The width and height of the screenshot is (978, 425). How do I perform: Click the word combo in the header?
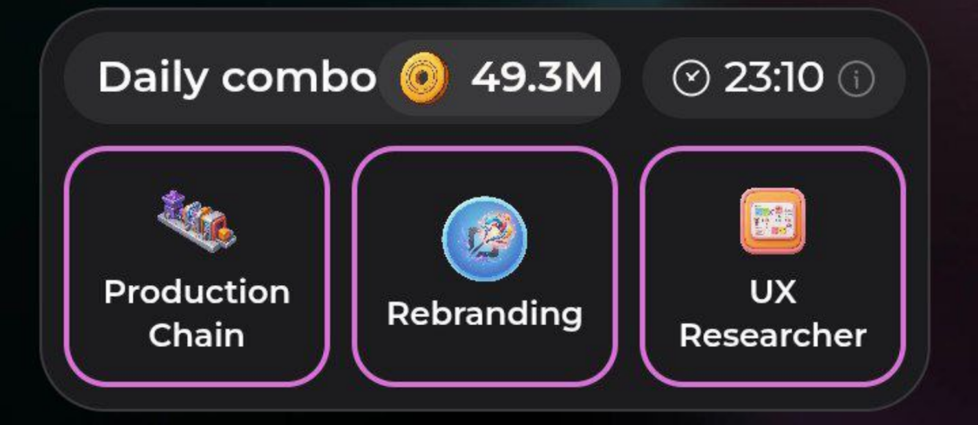point(298,78)
